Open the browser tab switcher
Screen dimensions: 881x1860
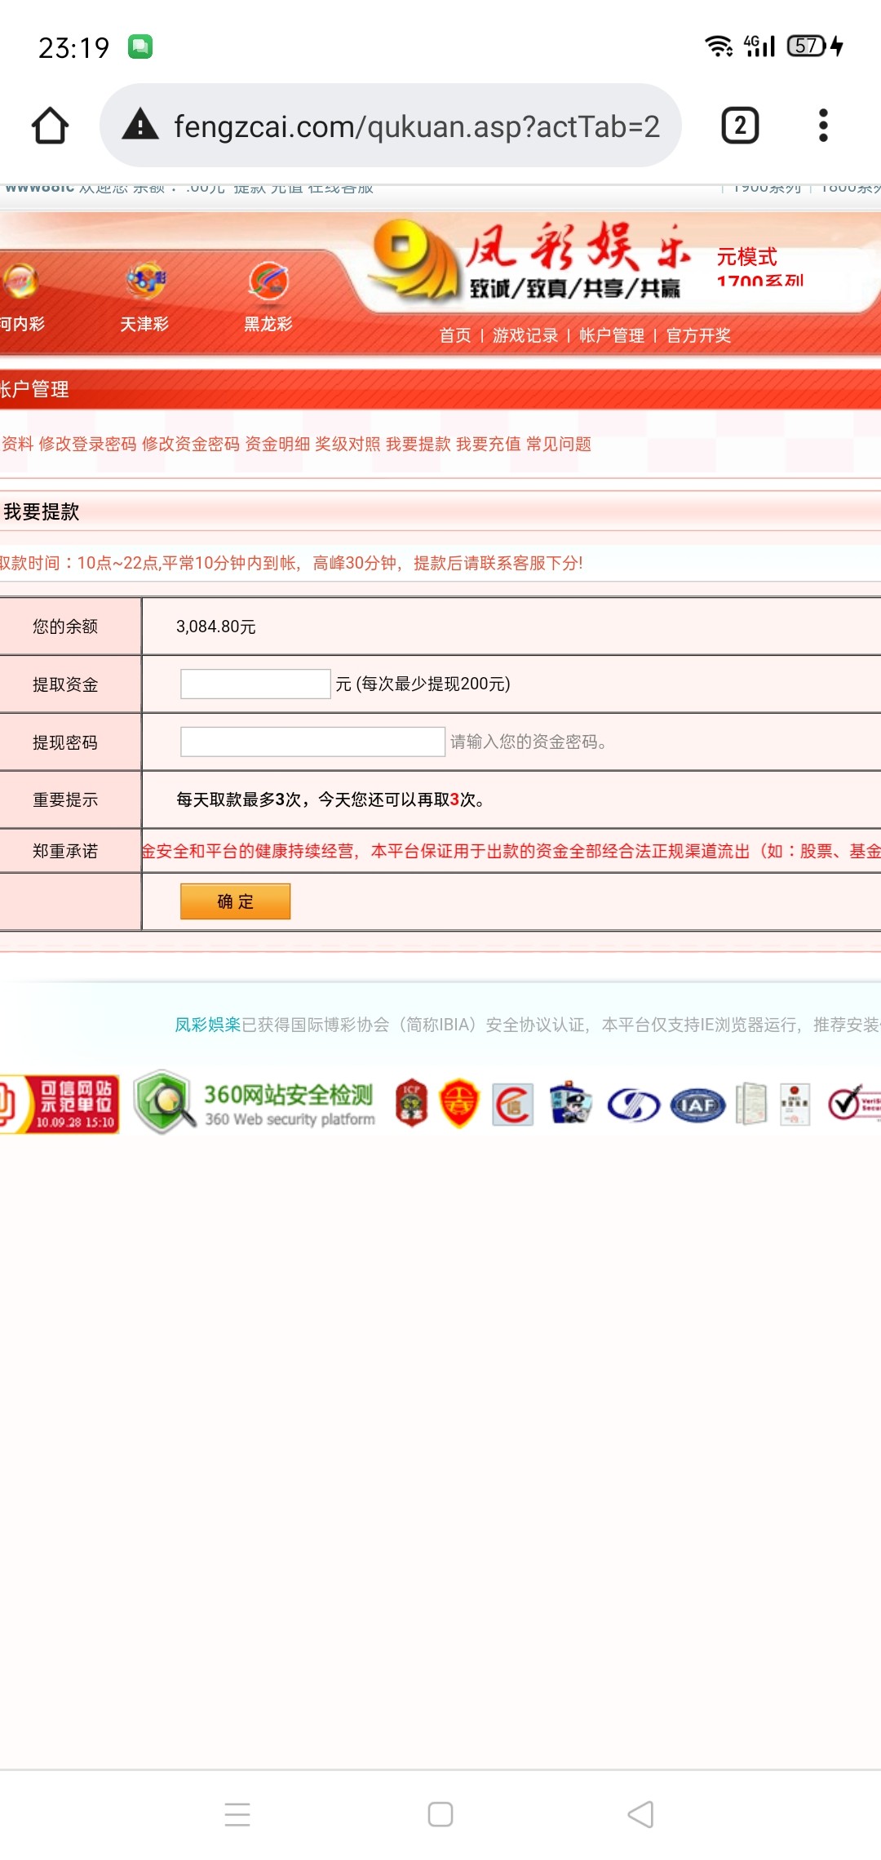tap(740, 126)
